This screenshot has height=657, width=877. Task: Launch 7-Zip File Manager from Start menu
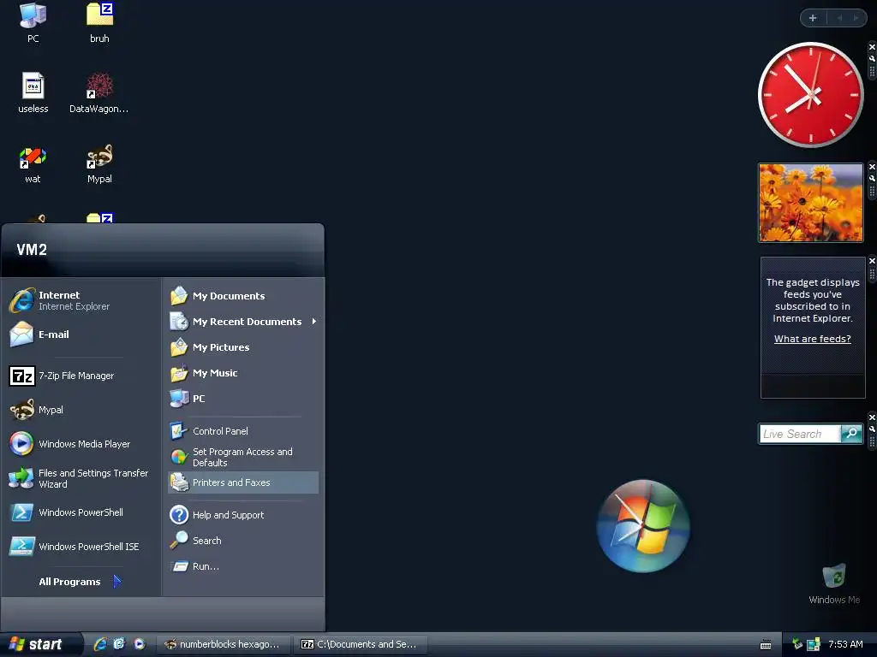[81, 376]
